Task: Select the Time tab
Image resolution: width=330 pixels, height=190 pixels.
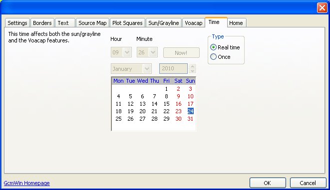Action: click(x=216, y=22)
